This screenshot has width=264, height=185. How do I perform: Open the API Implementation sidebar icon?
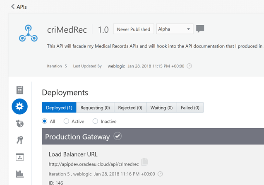[x=20, y=90]
